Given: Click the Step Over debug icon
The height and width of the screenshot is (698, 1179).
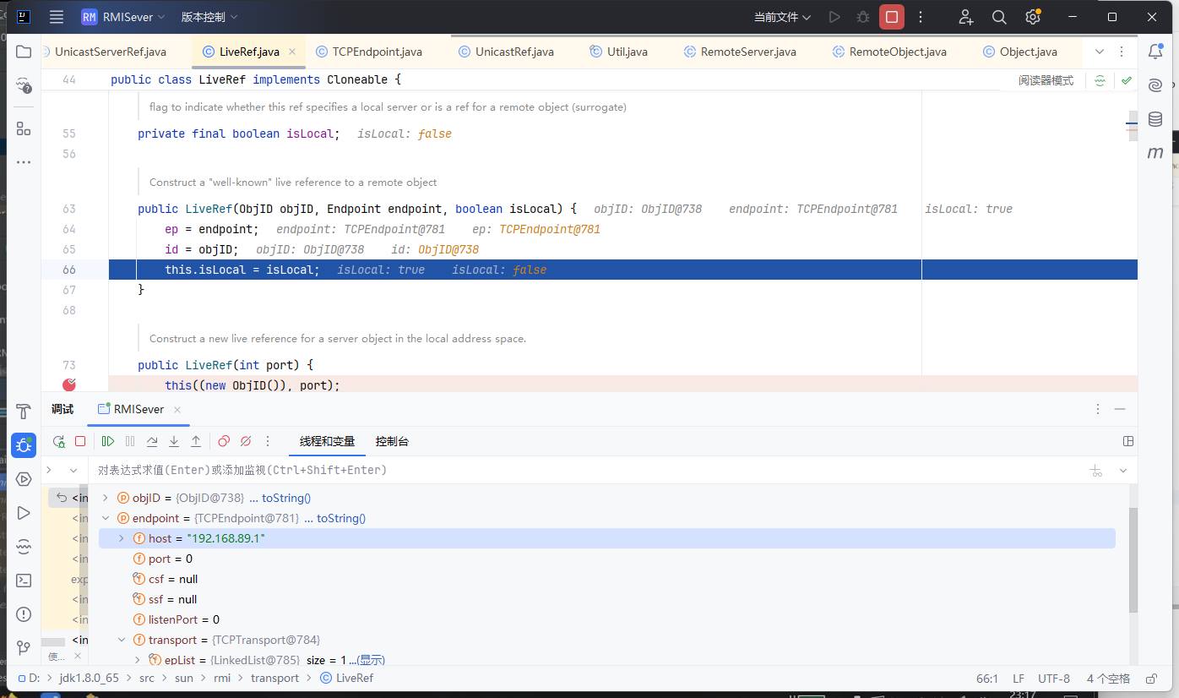Looking at the screenshot, I should (152, 441).
